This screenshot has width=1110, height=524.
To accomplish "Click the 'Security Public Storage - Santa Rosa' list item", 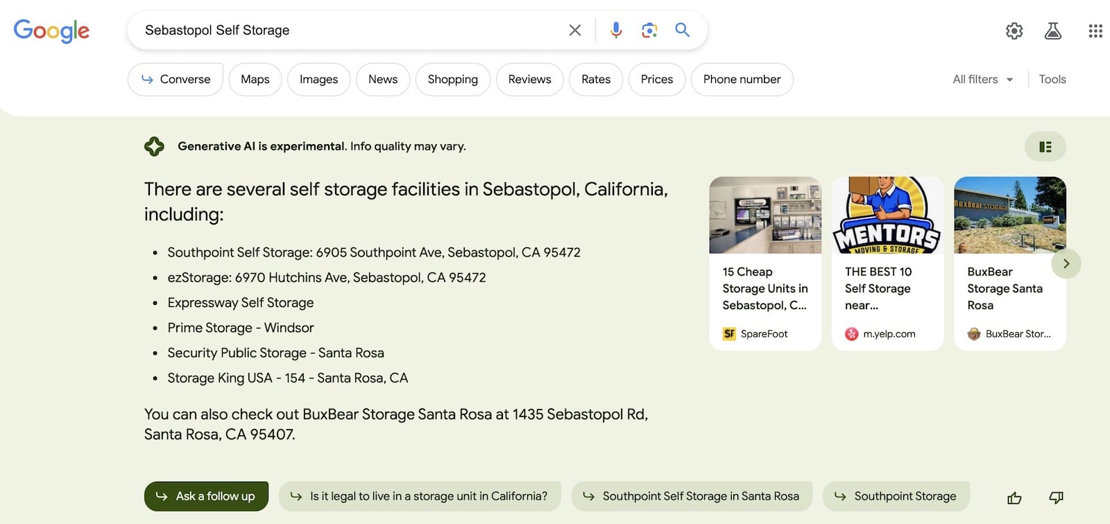I will coord(275,353).
